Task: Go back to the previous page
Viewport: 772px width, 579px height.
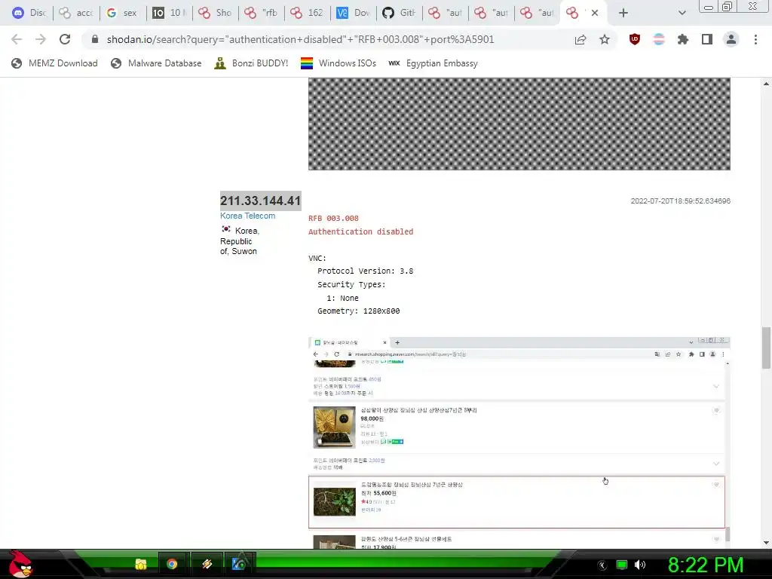Action: pos(17,39)
